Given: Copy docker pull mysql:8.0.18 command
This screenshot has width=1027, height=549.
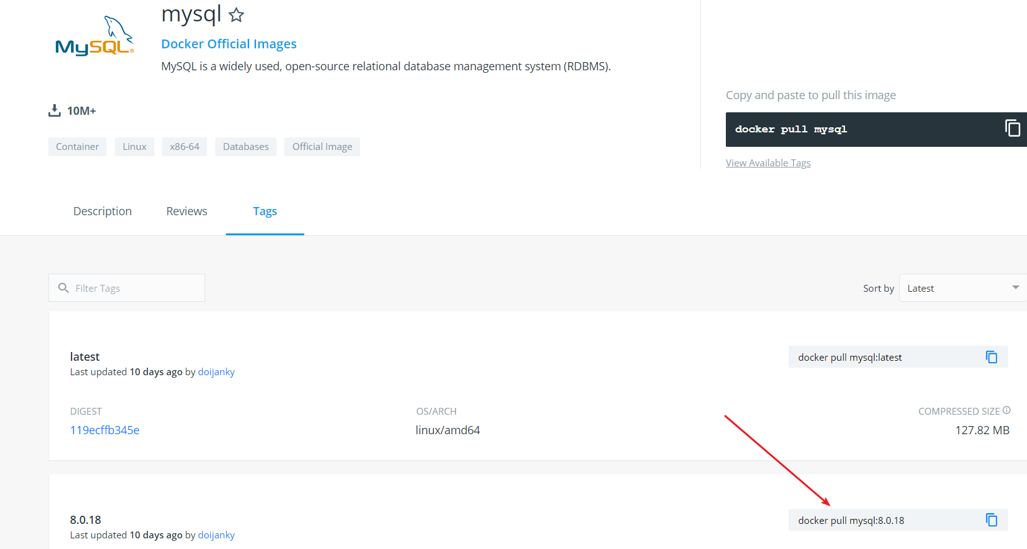Looking at the screenshot, I should point(991,520).
